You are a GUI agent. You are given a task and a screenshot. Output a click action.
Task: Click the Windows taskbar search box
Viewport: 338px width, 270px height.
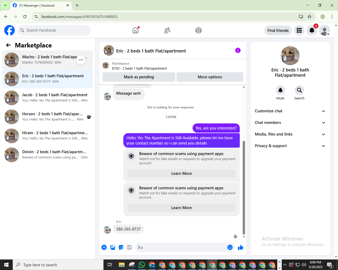[58, 265]
